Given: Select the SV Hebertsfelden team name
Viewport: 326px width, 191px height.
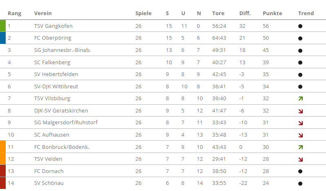Looking at the screenshot, I should click(56, 74).
